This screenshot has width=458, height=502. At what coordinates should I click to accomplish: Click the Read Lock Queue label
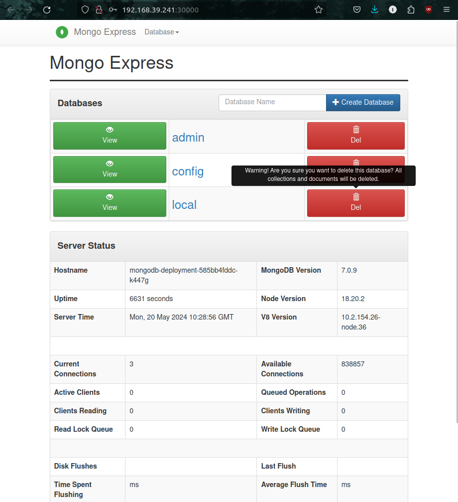click(84, 429)
